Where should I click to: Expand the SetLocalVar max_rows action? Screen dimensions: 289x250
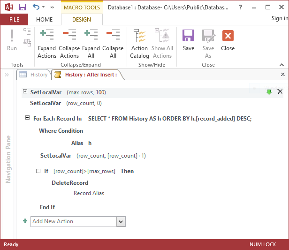coord(25,91)
